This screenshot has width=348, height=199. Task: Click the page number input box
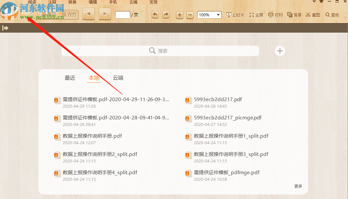tap(123, 15)
